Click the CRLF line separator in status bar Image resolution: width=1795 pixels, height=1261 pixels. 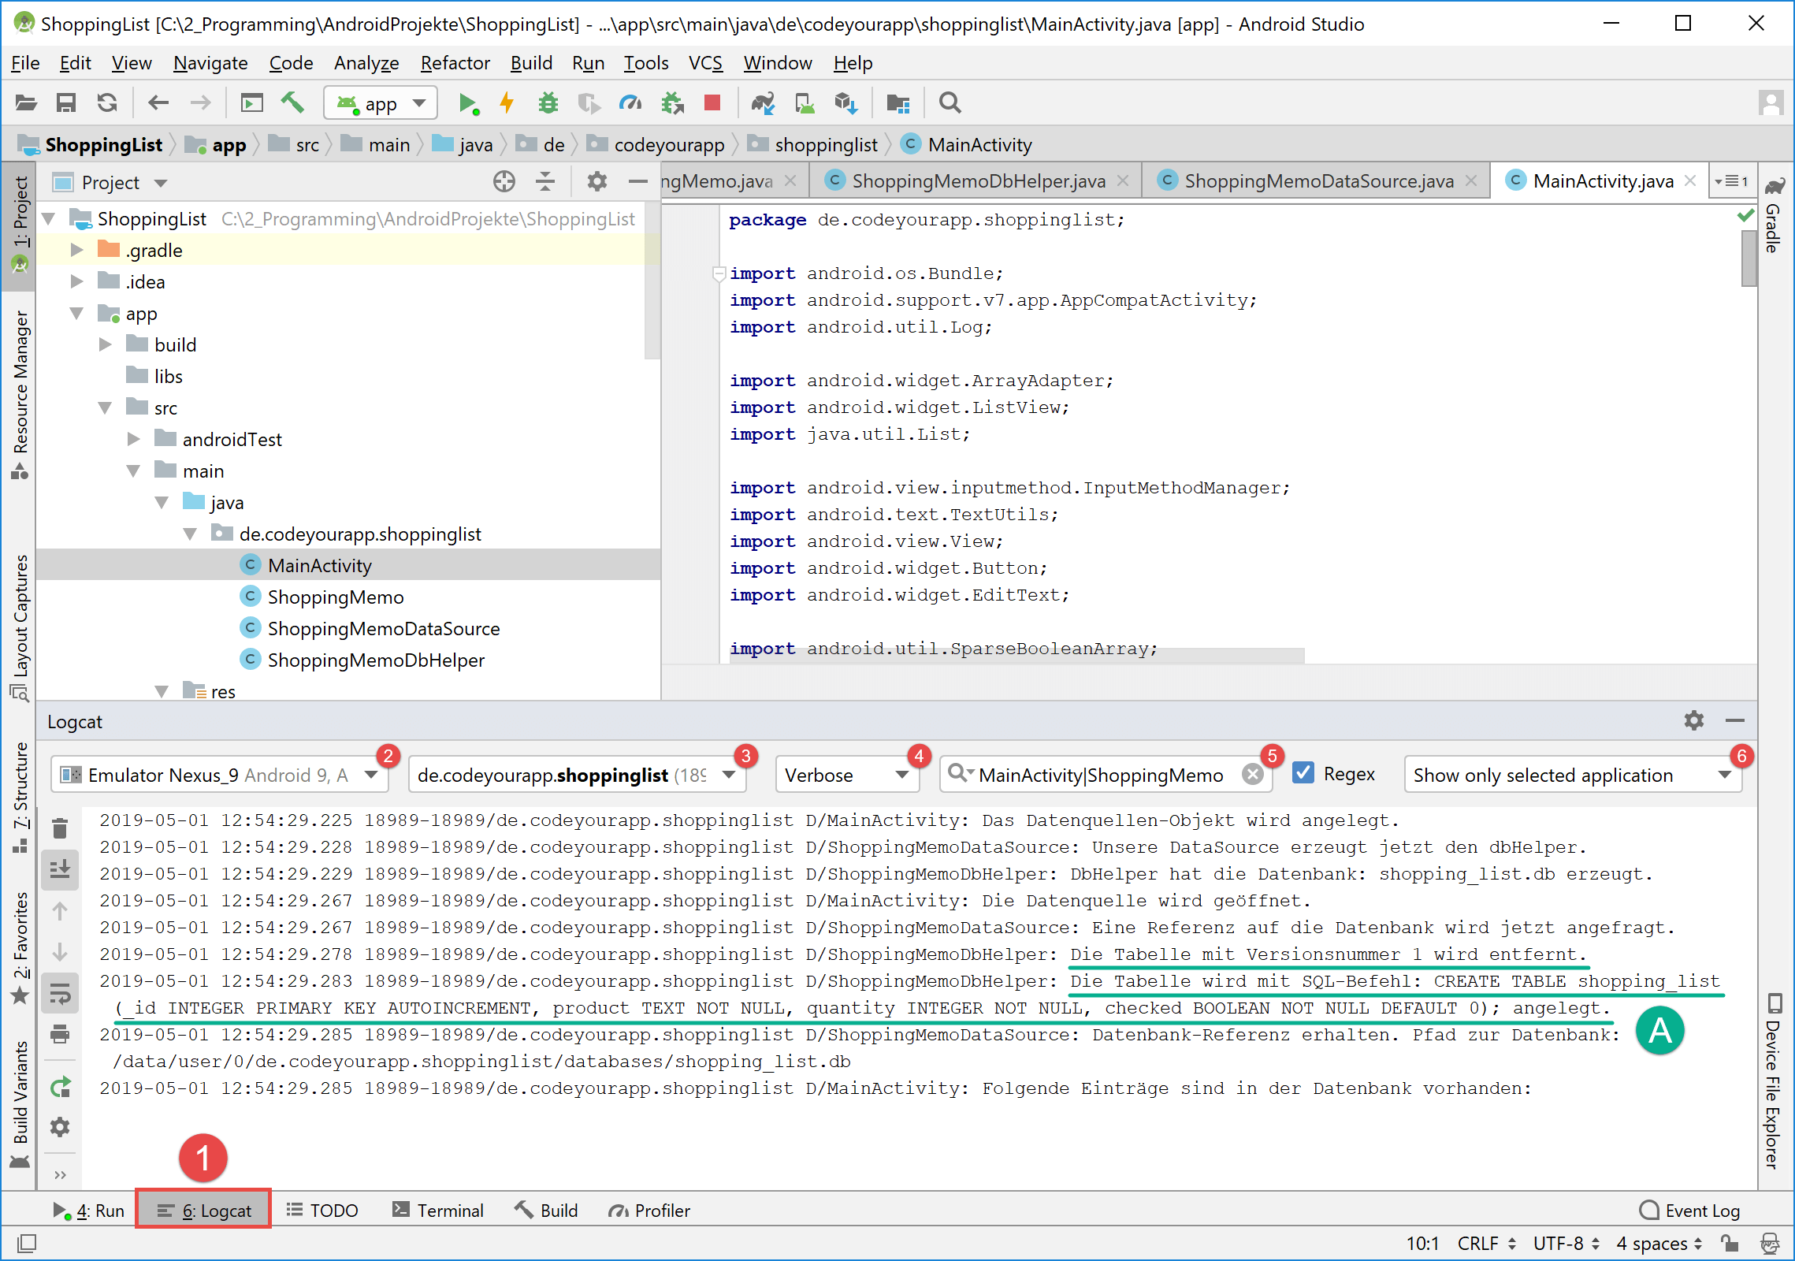click(x=1486, y=1243)
